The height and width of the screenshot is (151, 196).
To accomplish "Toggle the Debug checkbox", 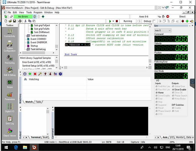I will coord(154,21).
